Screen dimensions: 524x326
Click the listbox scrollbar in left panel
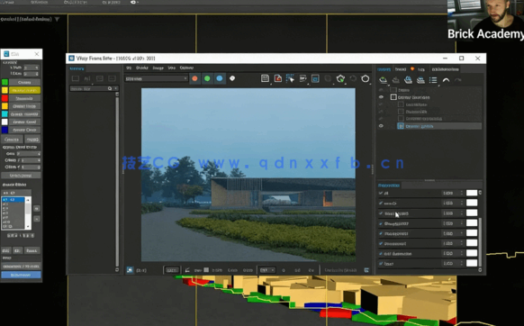click(x=28, y=213)
